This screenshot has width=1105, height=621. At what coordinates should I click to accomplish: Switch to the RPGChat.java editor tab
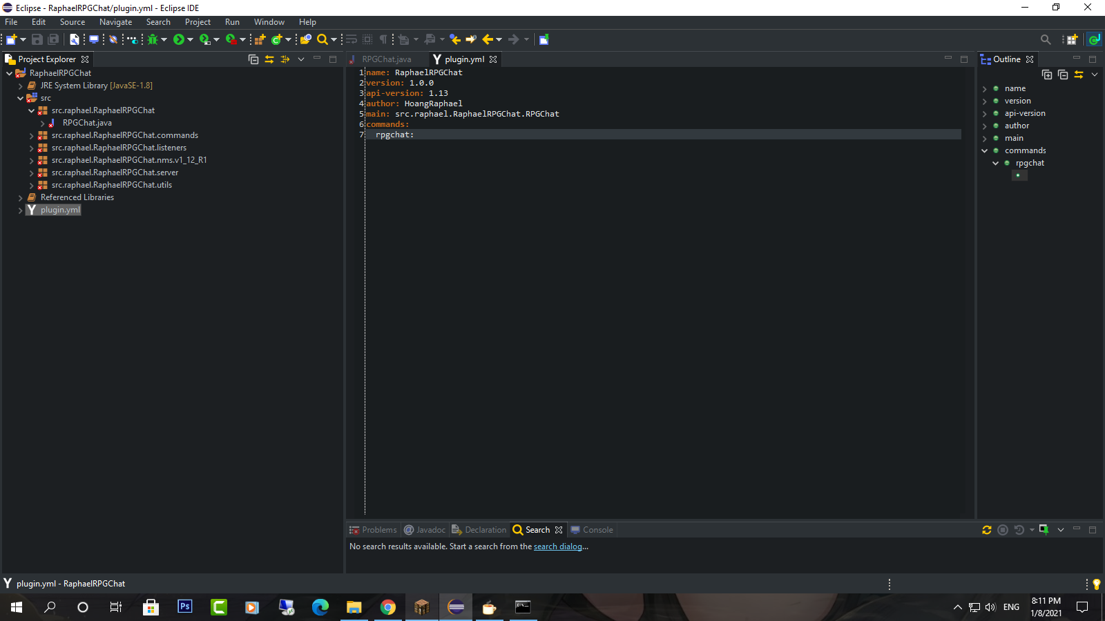[386, 59]
